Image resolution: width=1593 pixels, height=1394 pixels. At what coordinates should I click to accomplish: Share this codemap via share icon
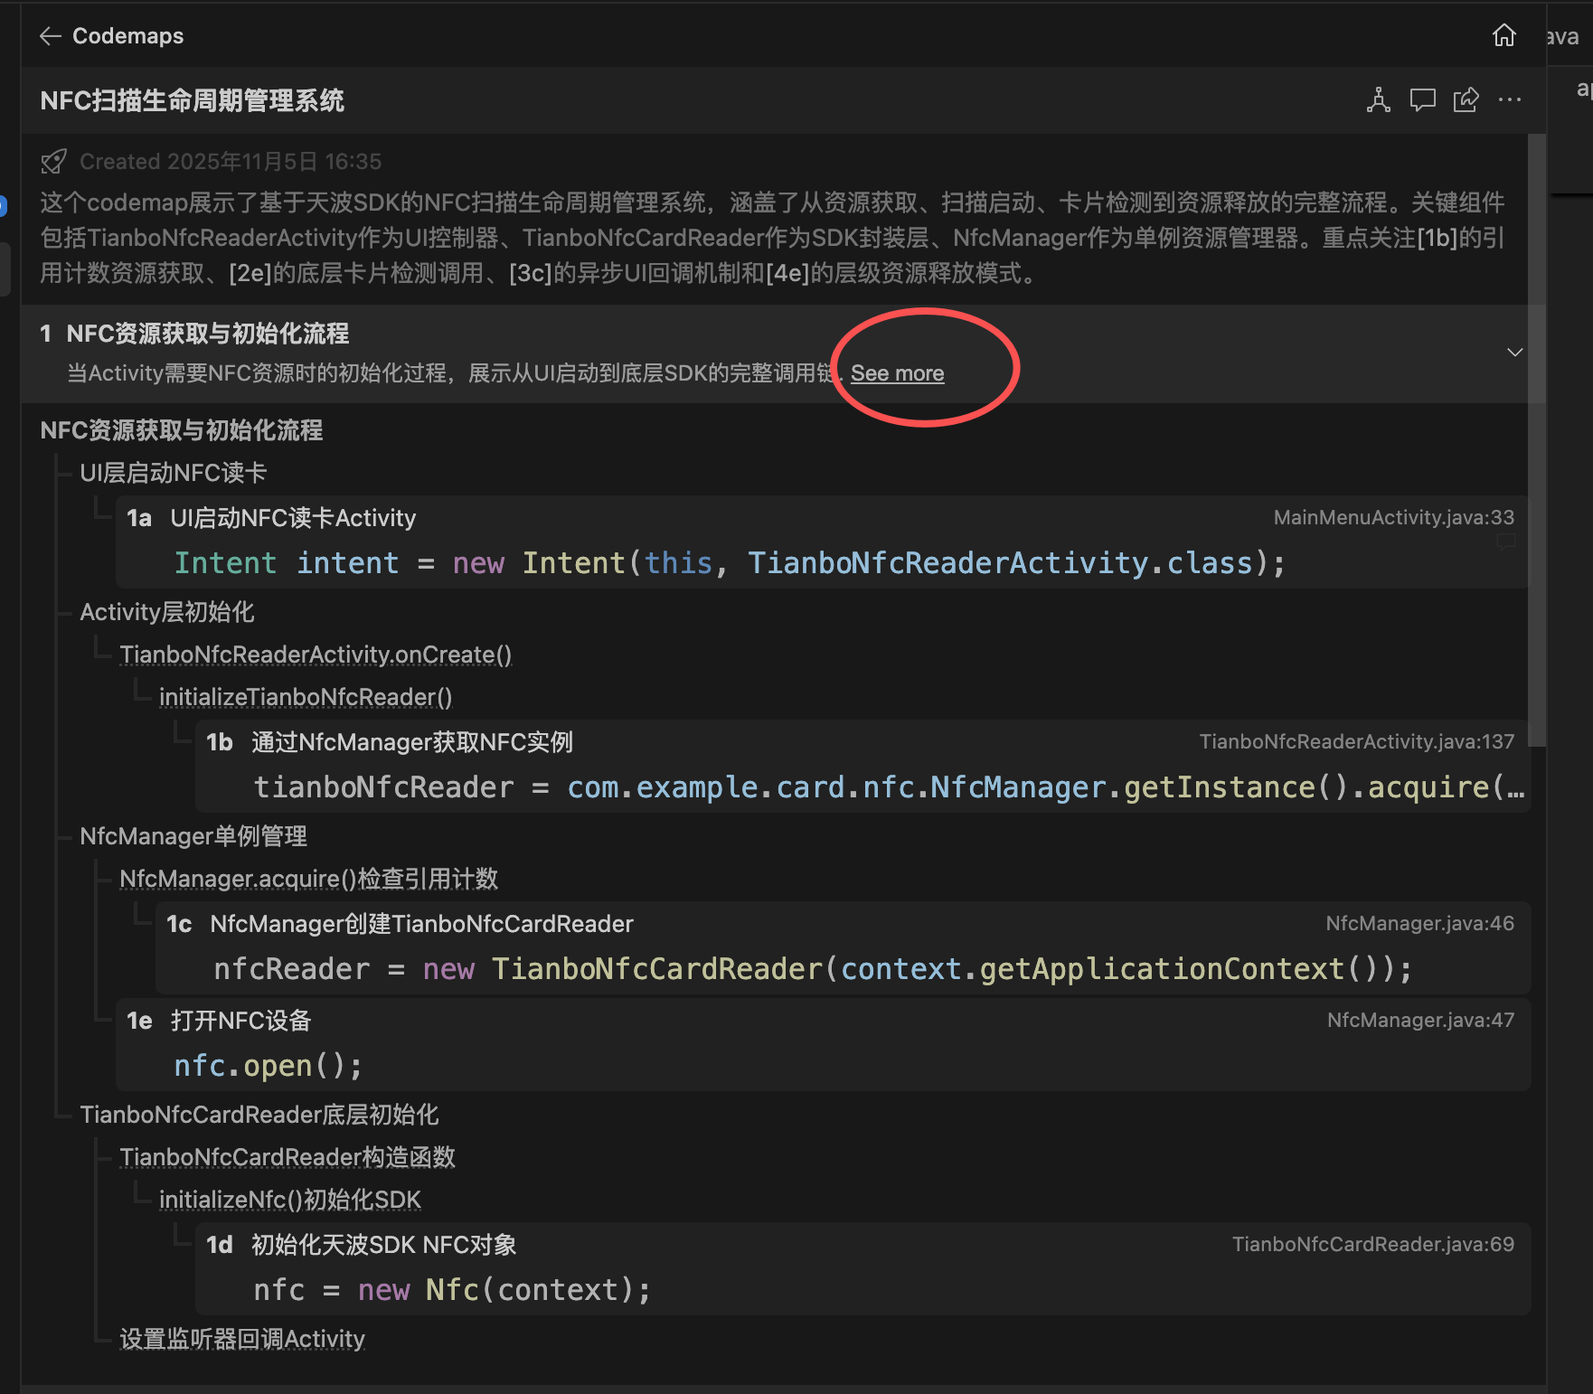[x=1466, y=99]
